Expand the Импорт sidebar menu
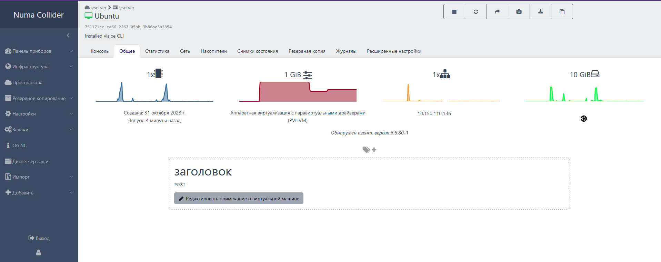Viewport: 661px width, 262px height. pyautogui.click(x=39, y=177)
